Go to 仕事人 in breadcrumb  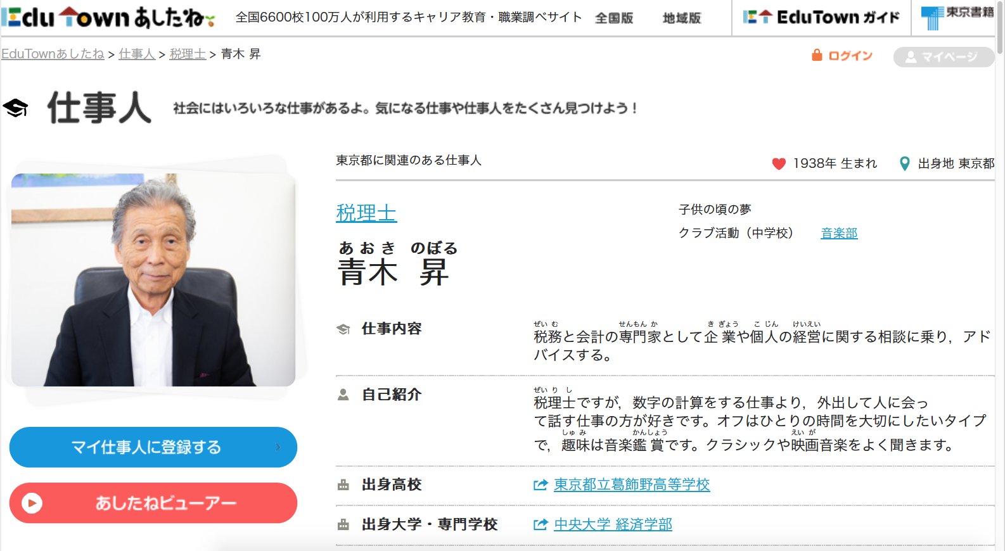pyautogui.click(x=137, y=54)
